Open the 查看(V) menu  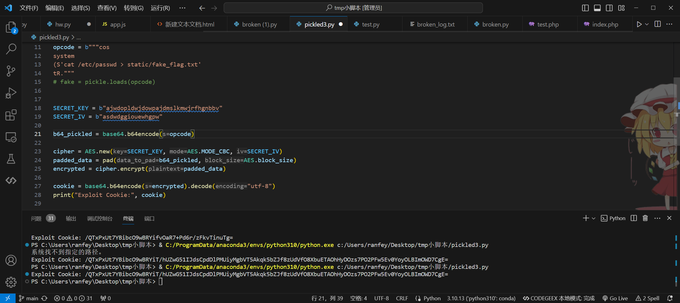(107, 8)
